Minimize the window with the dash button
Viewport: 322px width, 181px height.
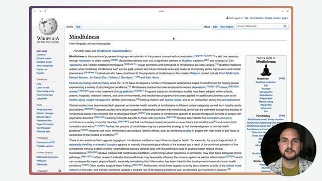coord(283,11)
